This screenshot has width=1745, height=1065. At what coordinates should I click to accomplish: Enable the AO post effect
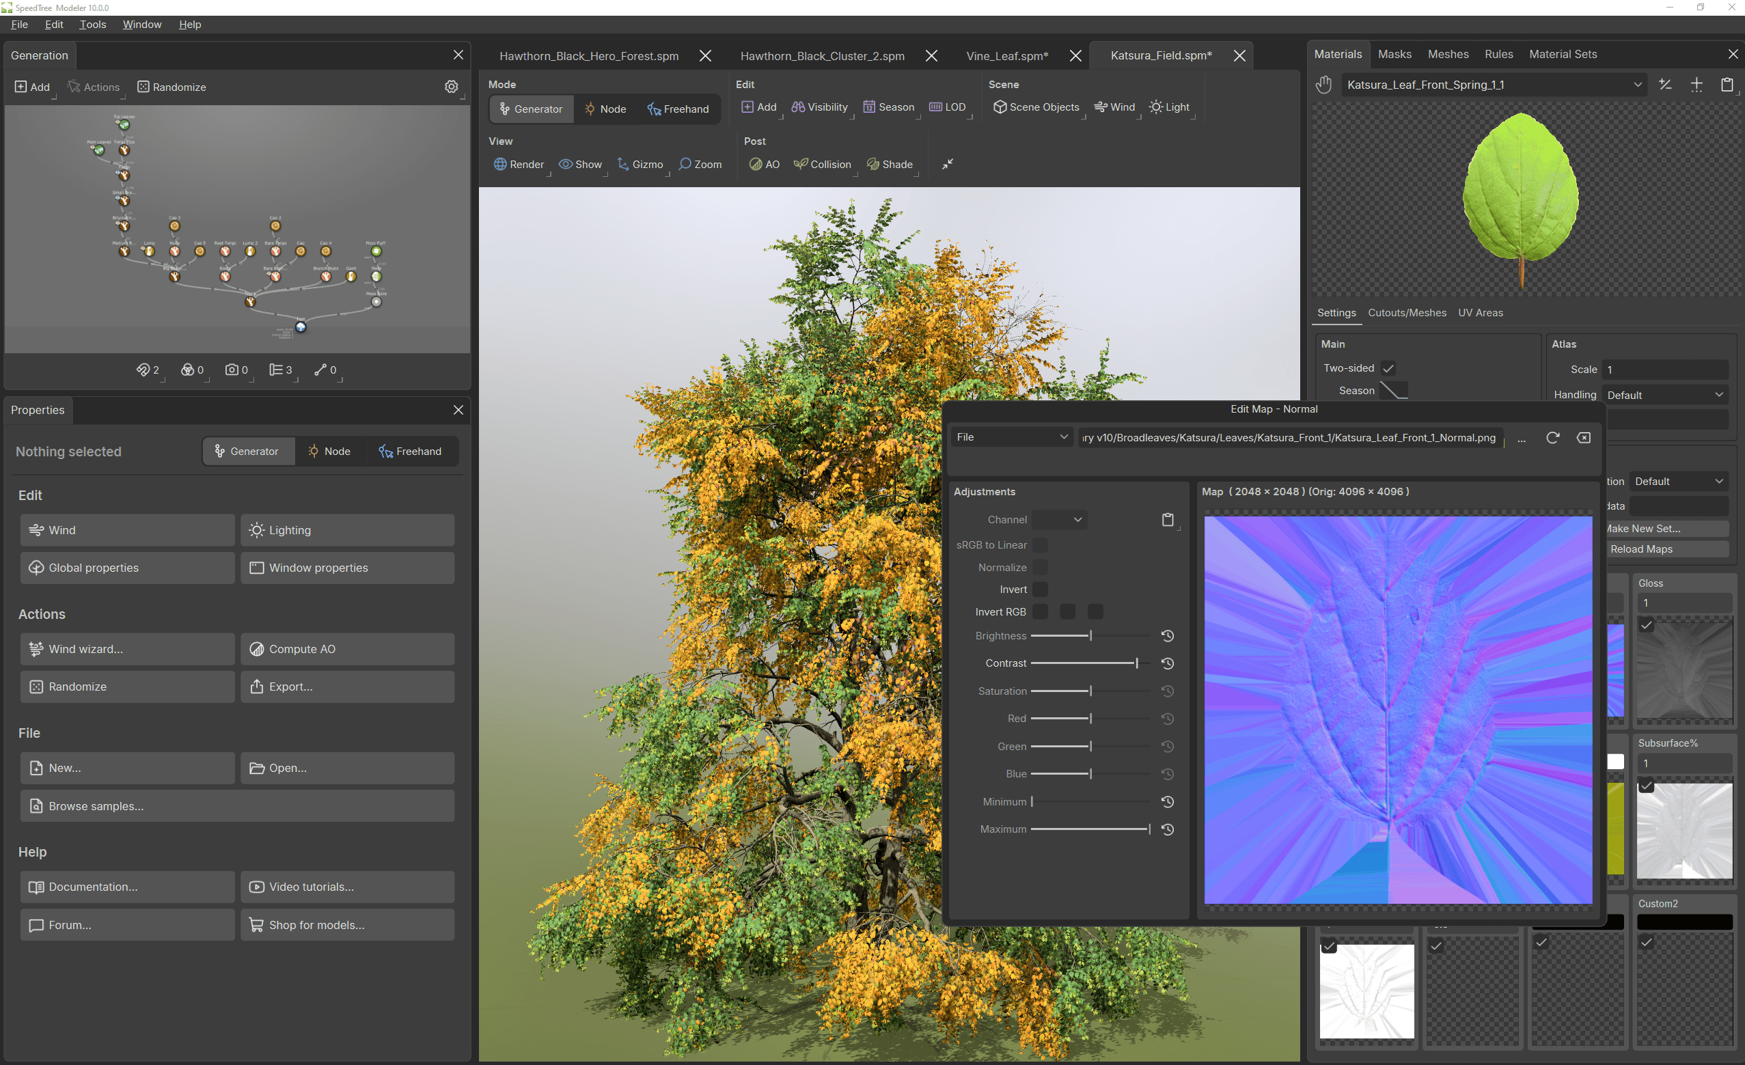point(763,163)
